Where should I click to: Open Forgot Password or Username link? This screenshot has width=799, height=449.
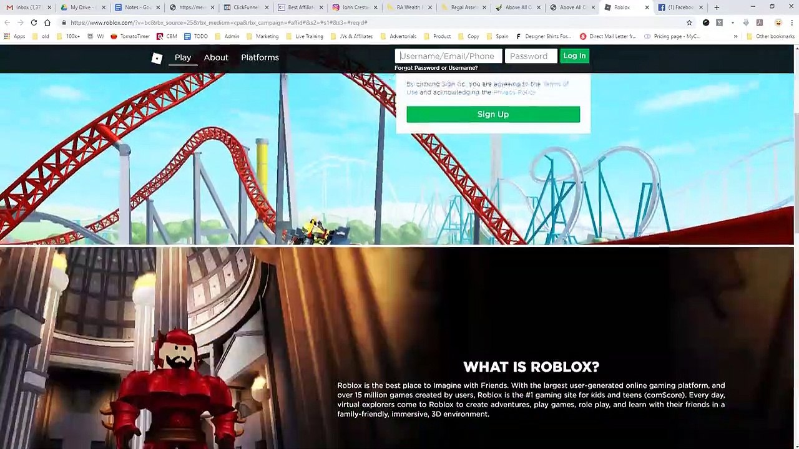(436, 68)
